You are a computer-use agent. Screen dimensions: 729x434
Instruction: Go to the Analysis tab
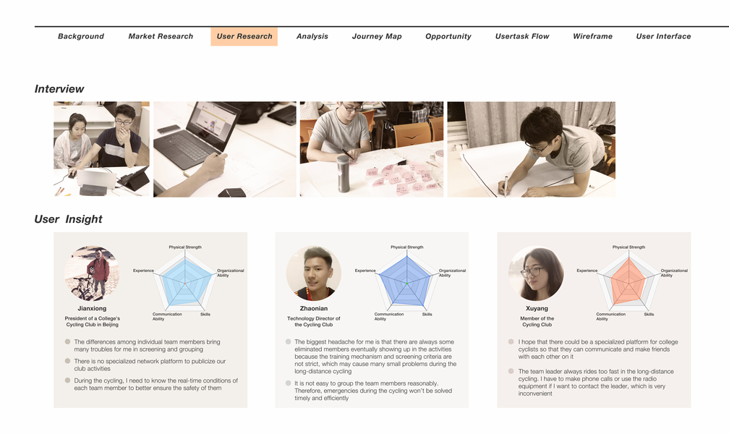pyautogui.click(x=312, y=36)
